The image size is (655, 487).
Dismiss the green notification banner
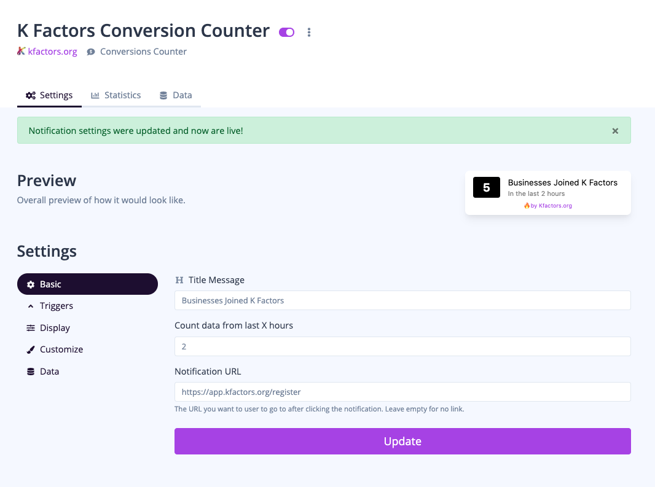click(615, 131)
